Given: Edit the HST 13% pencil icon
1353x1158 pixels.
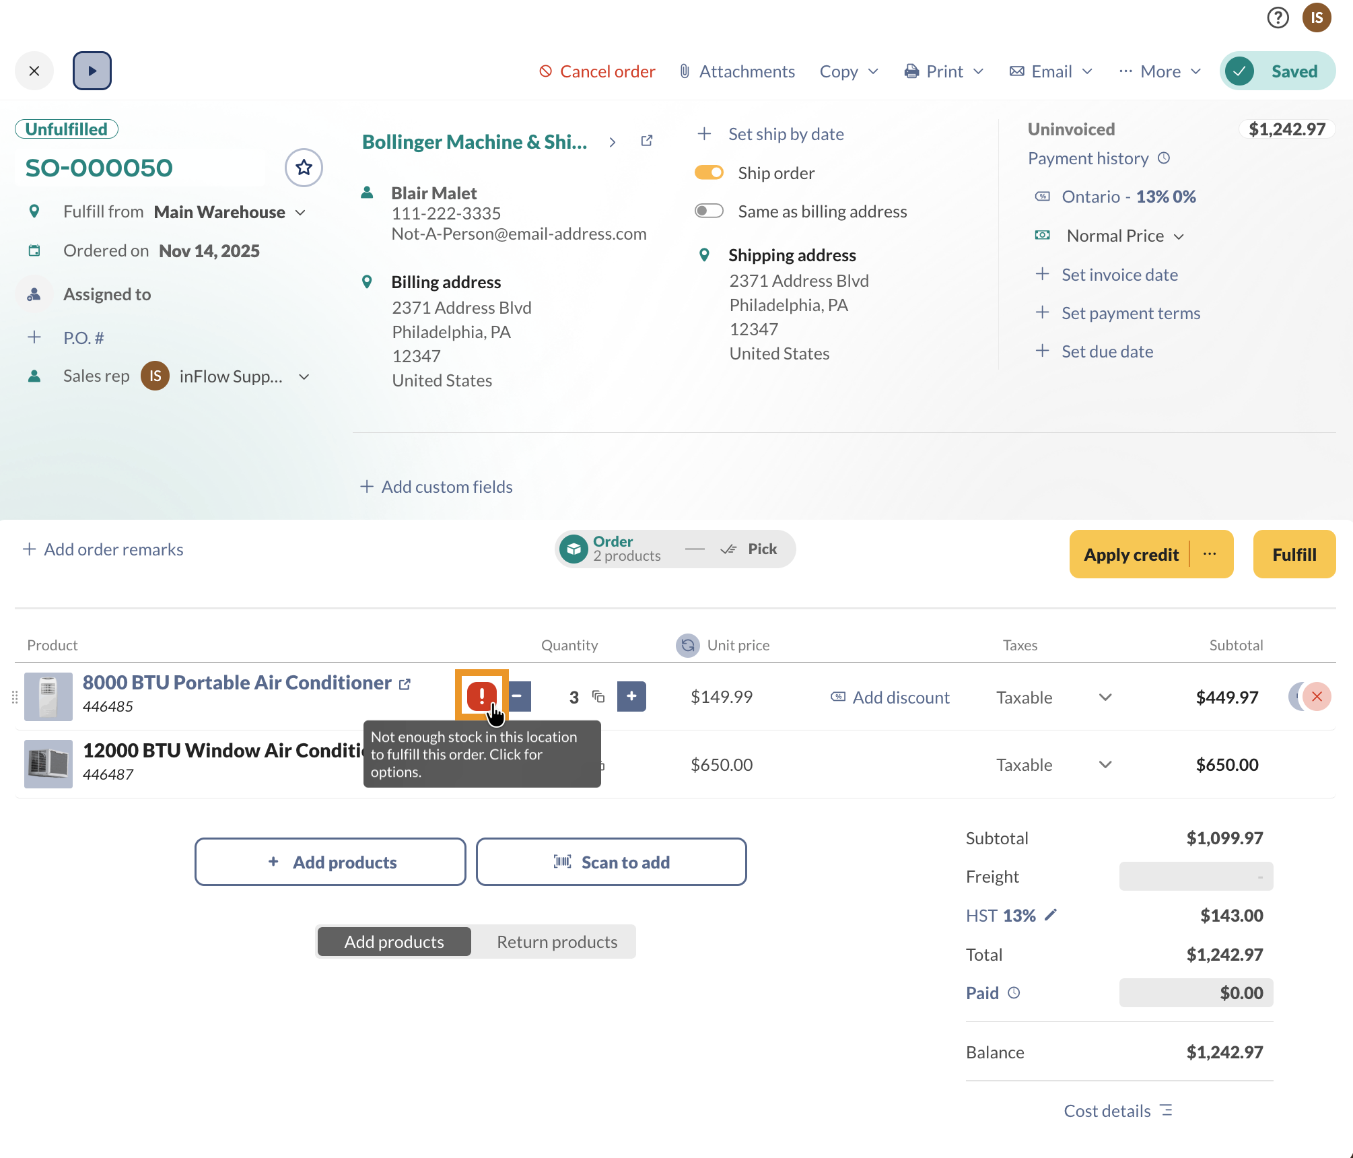Looking at the screenshot, I should (1051, 915).
